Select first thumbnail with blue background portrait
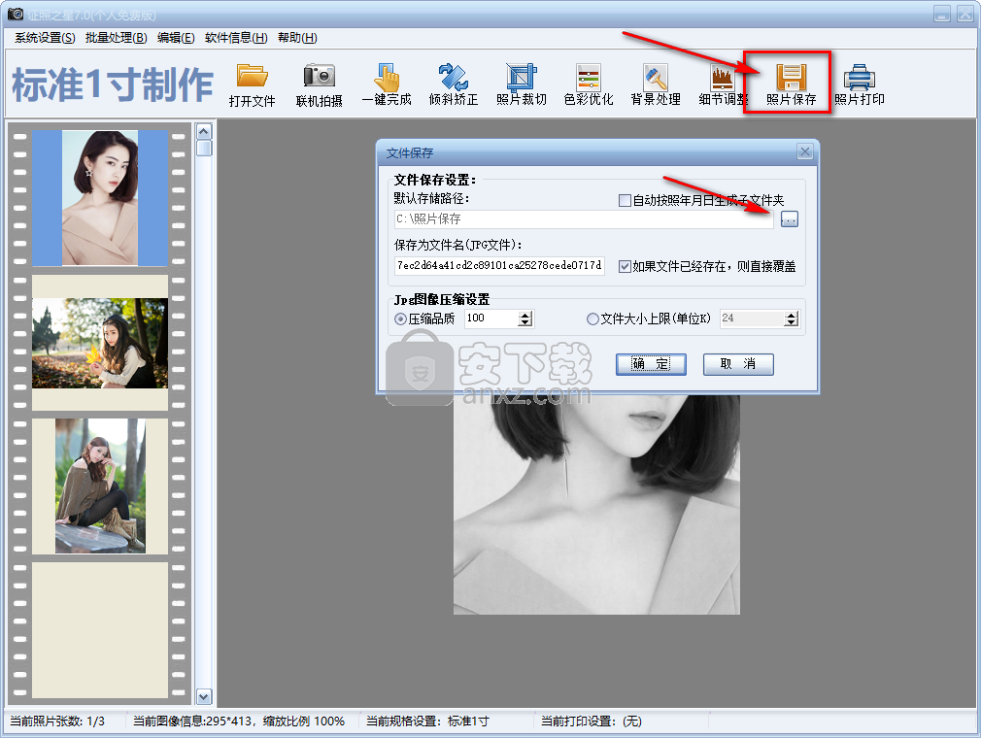The height and width of the screenshot is (738, 981). 100,198
